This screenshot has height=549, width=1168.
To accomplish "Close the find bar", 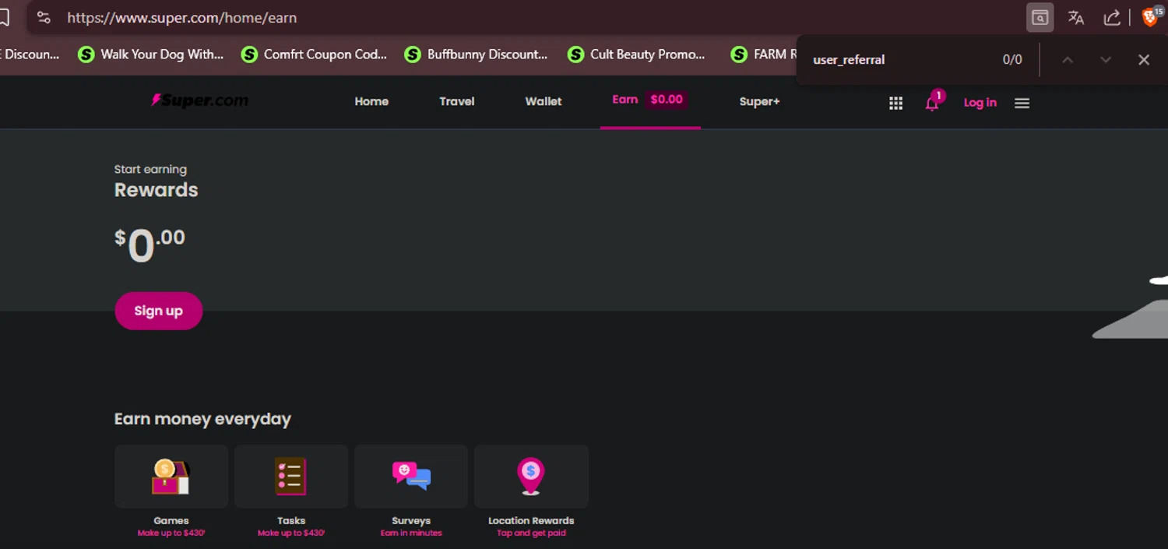I will 1143,60.
